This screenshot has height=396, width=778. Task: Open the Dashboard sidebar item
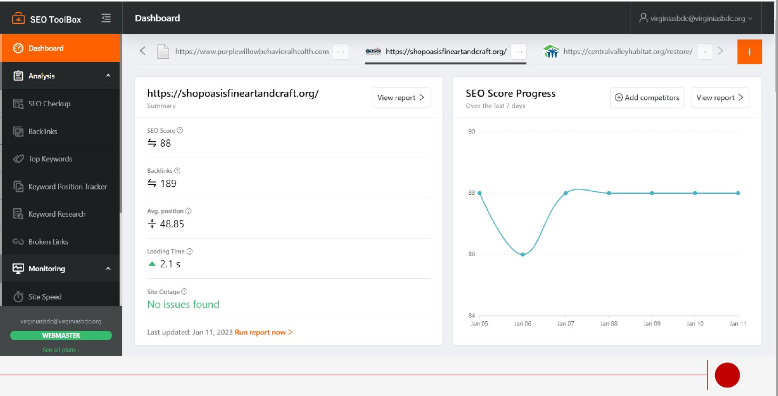(61, 48)
